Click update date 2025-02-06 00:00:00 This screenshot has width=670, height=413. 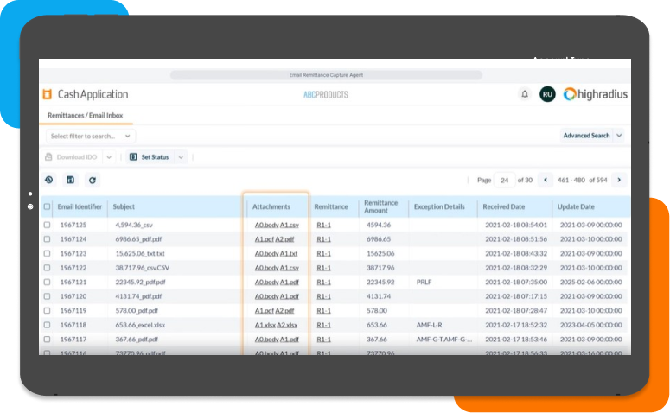pyautogui.click(x=590, y=283)
